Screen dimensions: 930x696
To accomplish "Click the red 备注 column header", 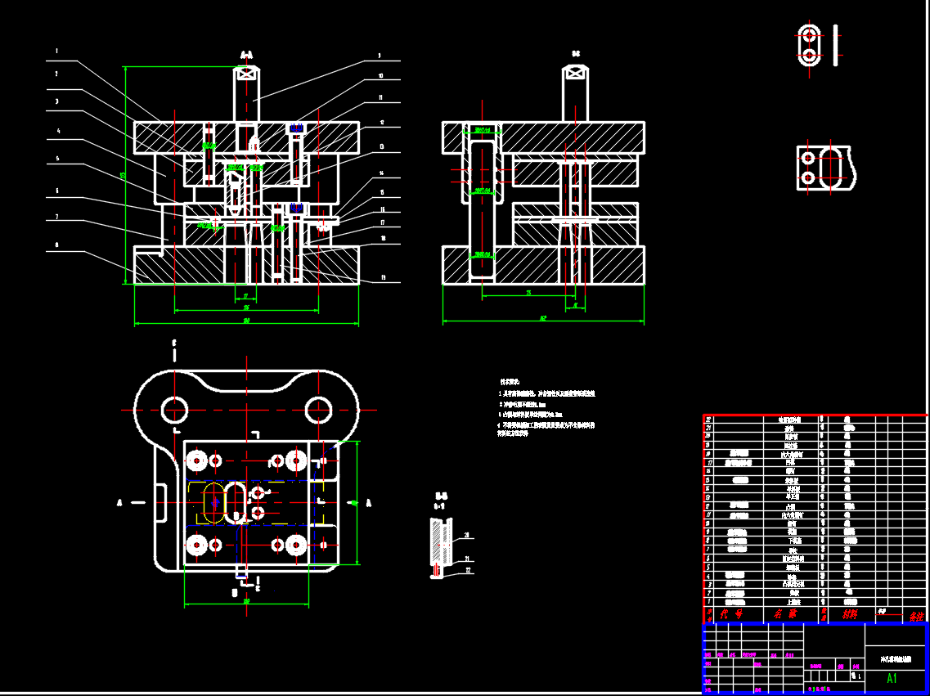I will 914,615.
